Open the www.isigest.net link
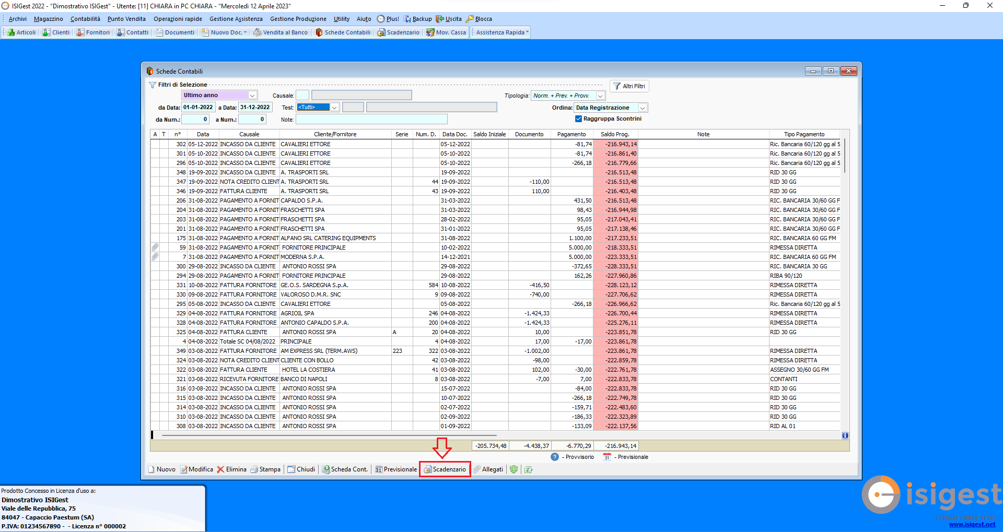The width and height of the screenshot is (1003, 532). click(x=972, y=524)
